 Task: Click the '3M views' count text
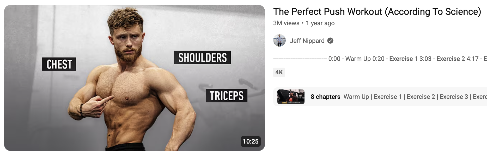[x=286, y=23]
